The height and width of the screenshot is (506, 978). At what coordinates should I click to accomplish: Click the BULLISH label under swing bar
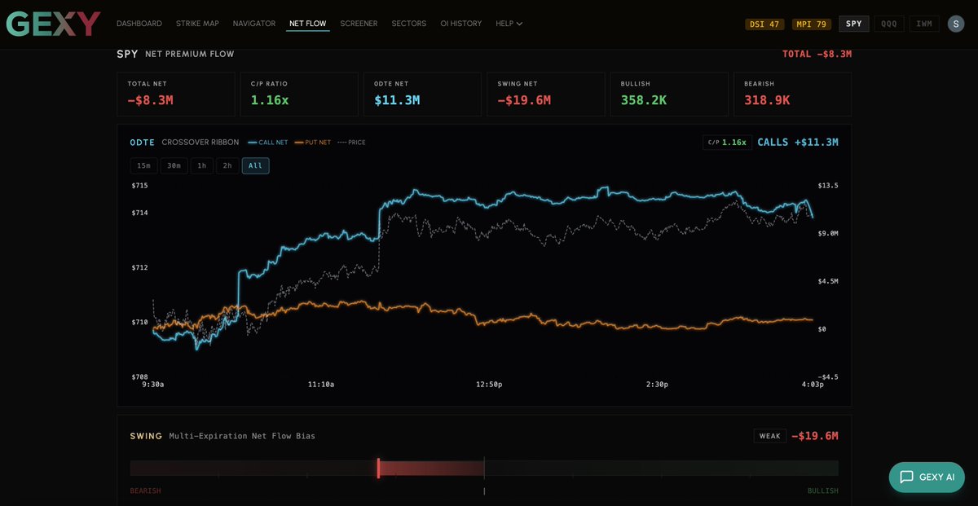click(x=823, y=491)
